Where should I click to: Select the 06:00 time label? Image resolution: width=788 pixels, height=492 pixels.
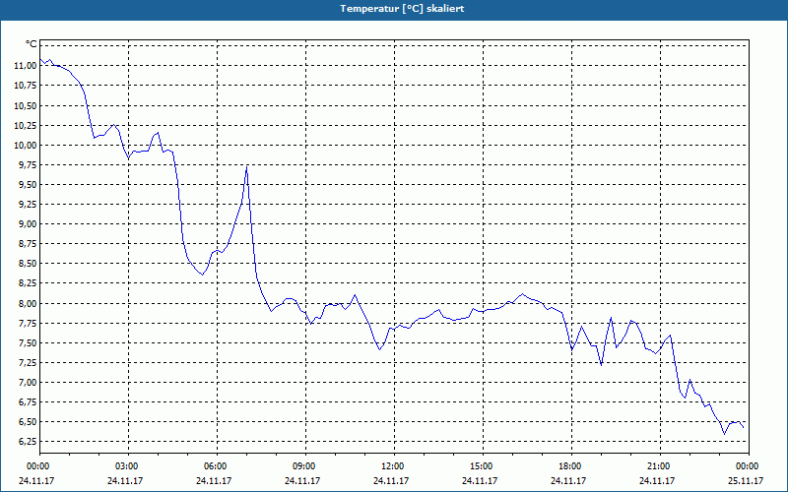tap(217, 466)
